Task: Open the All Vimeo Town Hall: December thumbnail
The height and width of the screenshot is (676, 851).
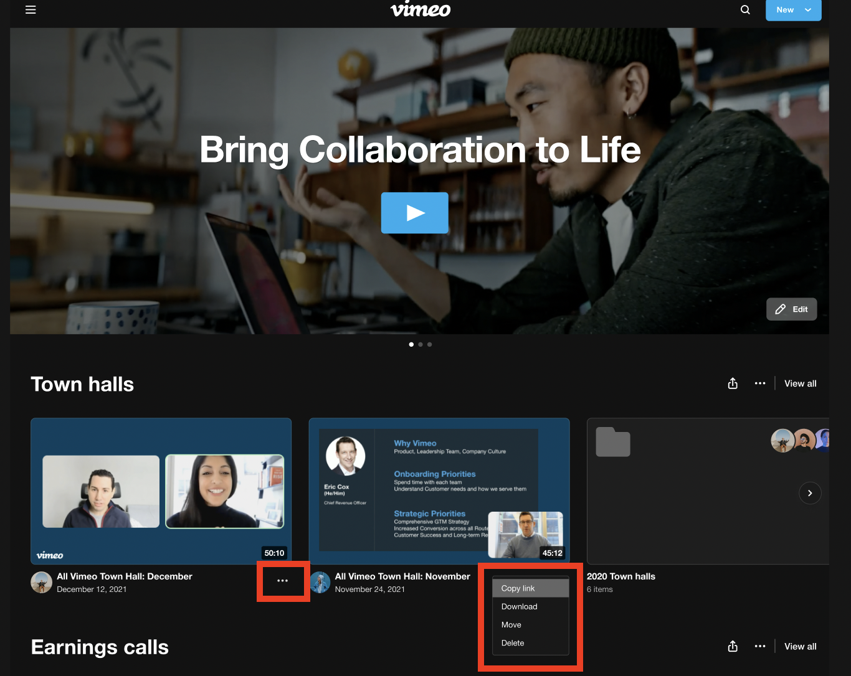Action: 161,491
